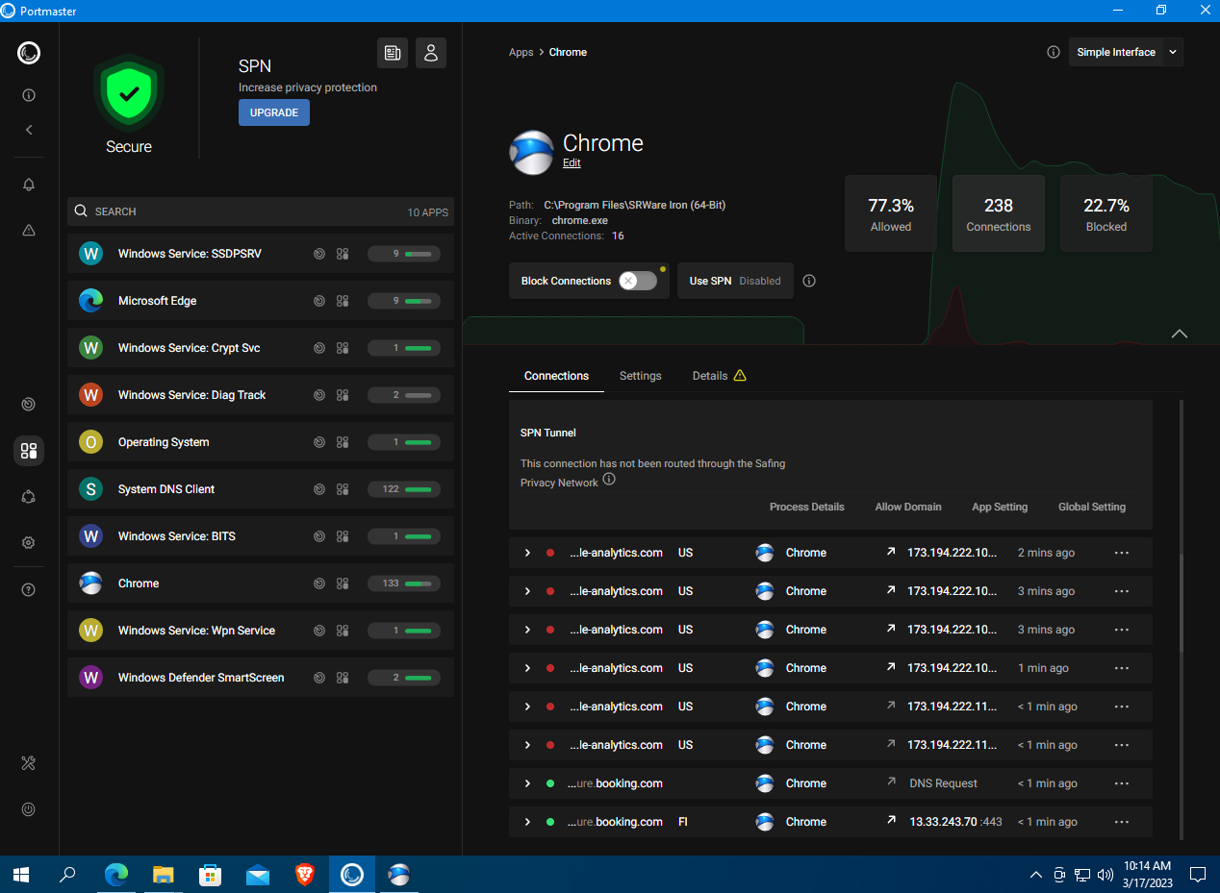1220x893 pixels.
Task: Select Windows Service: SSDPSRV in app list
Action: [x=261, y=254]
